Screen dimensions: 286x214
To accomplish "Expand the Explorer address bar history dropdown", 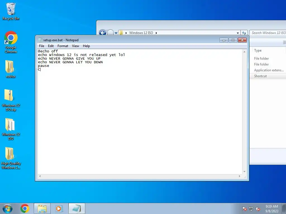I will (238, 33).
